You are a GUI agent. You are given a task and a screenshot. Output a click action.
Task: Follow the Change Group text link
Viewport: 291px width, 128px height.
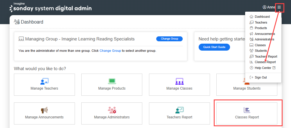coord(110,51)
